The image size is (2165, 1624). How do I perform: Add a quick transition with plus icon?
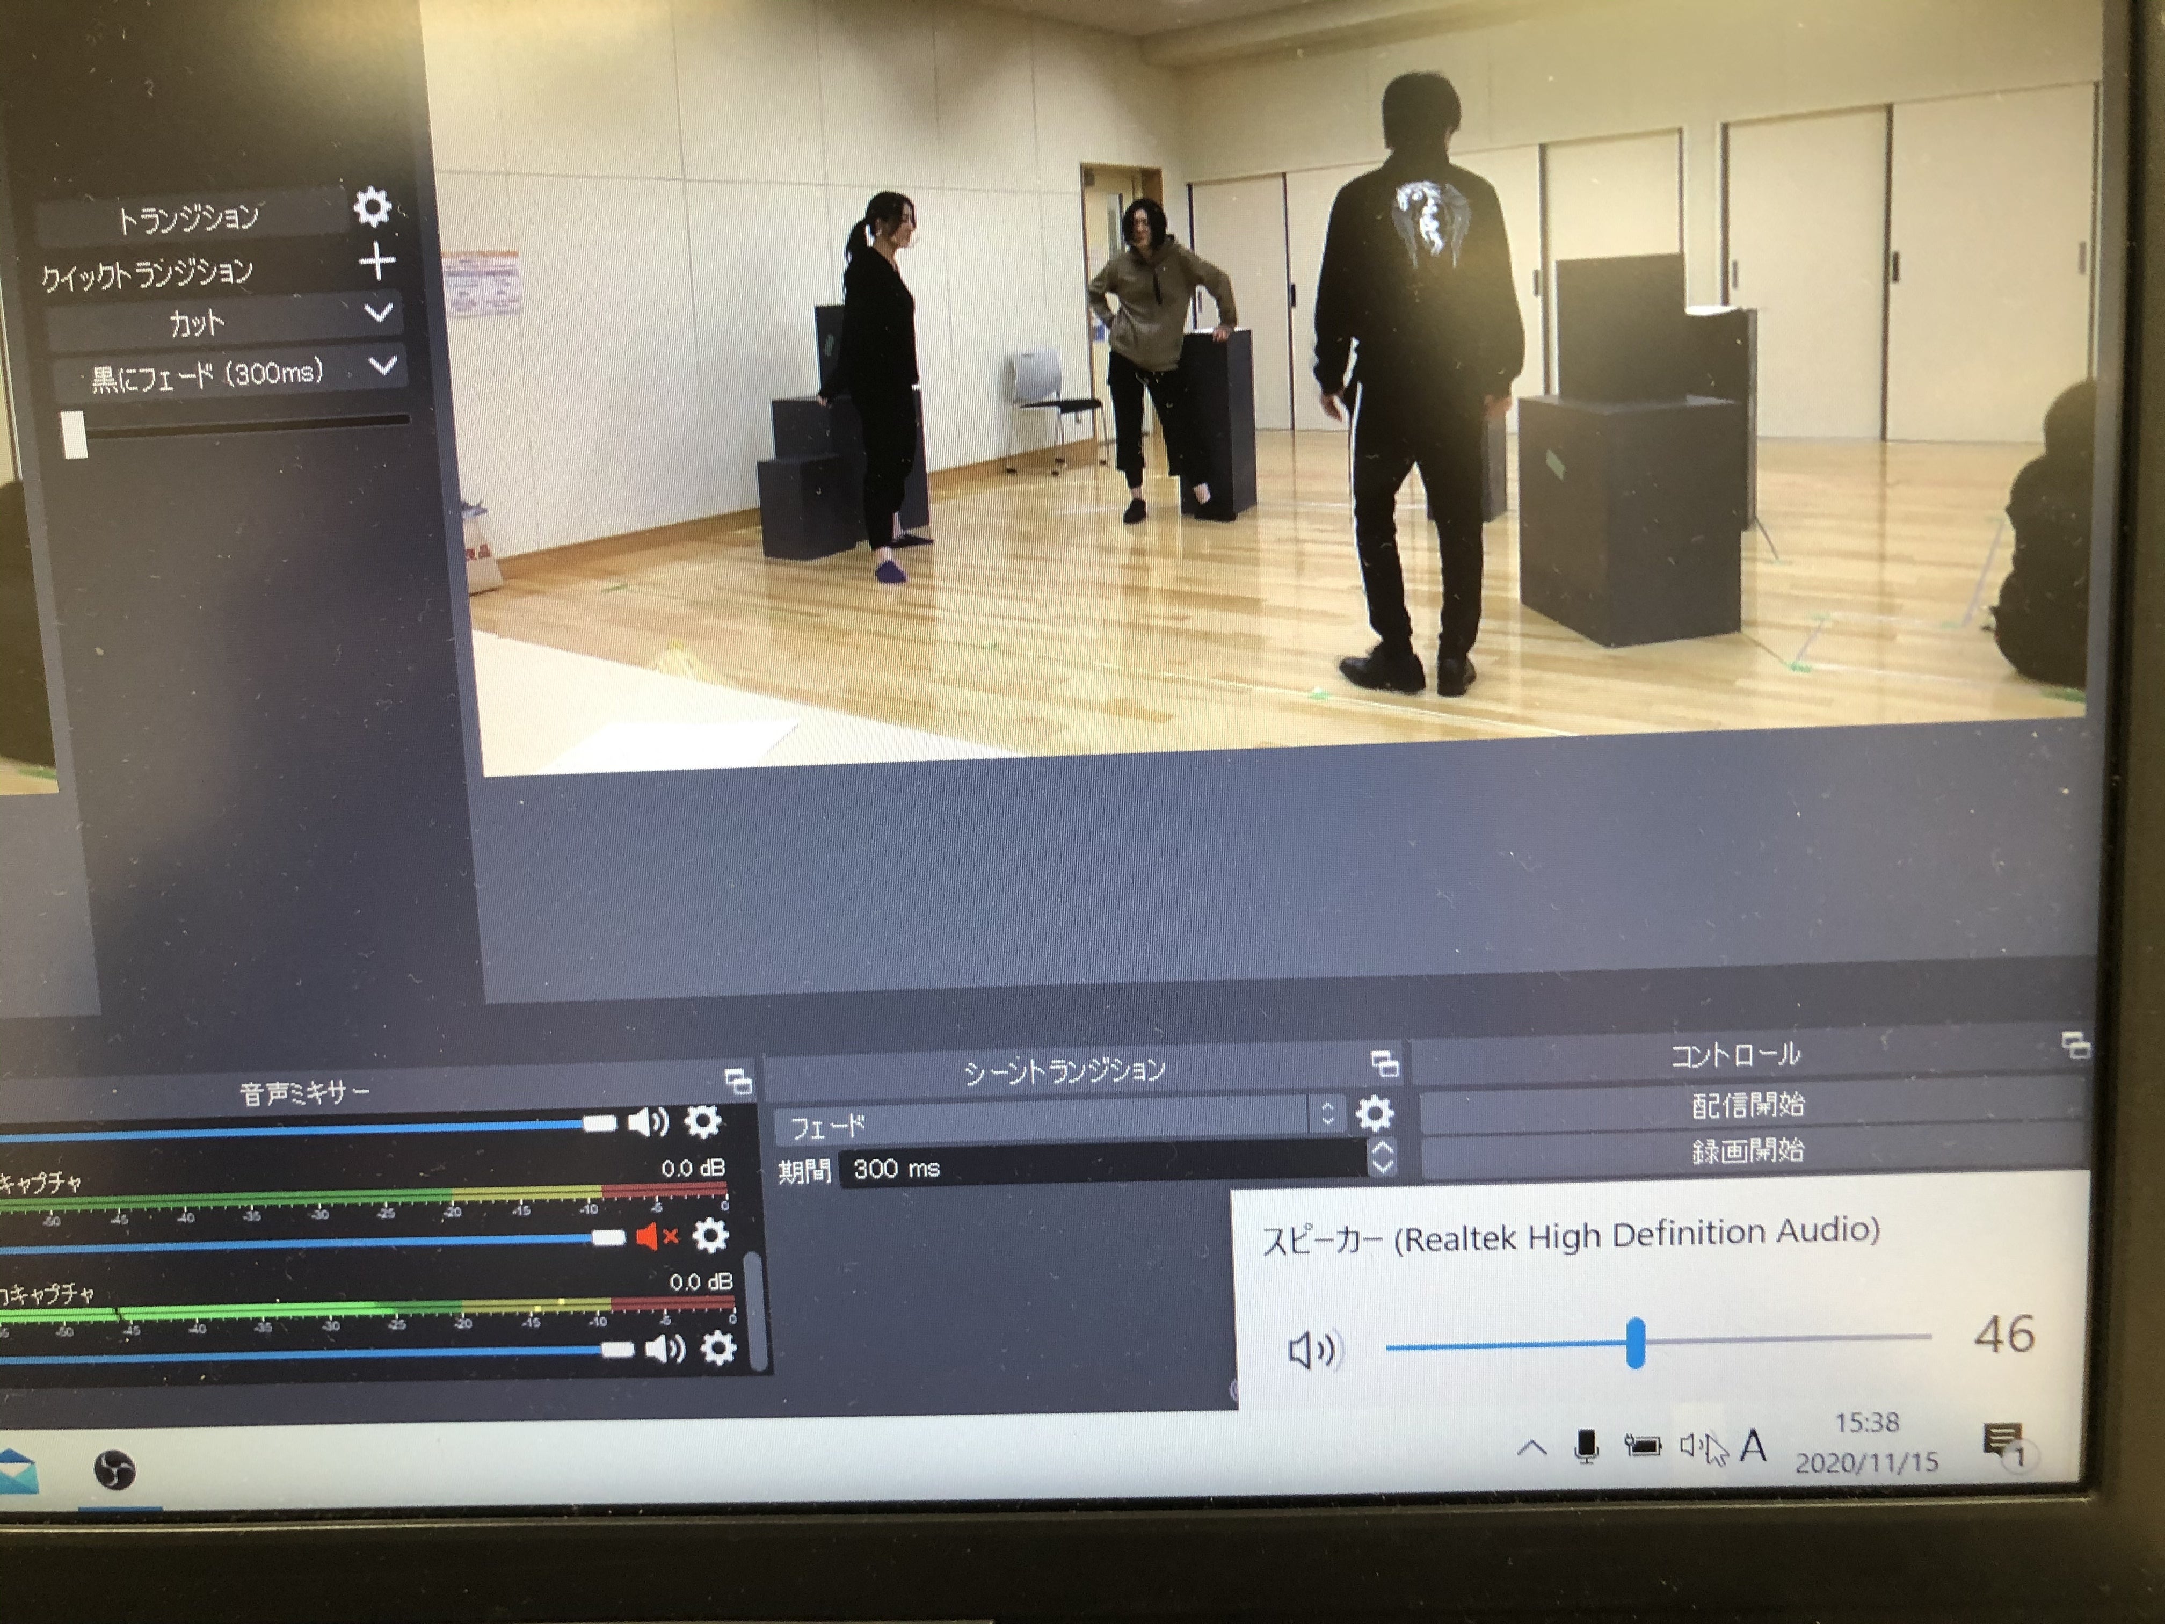(x=377, y=262)
